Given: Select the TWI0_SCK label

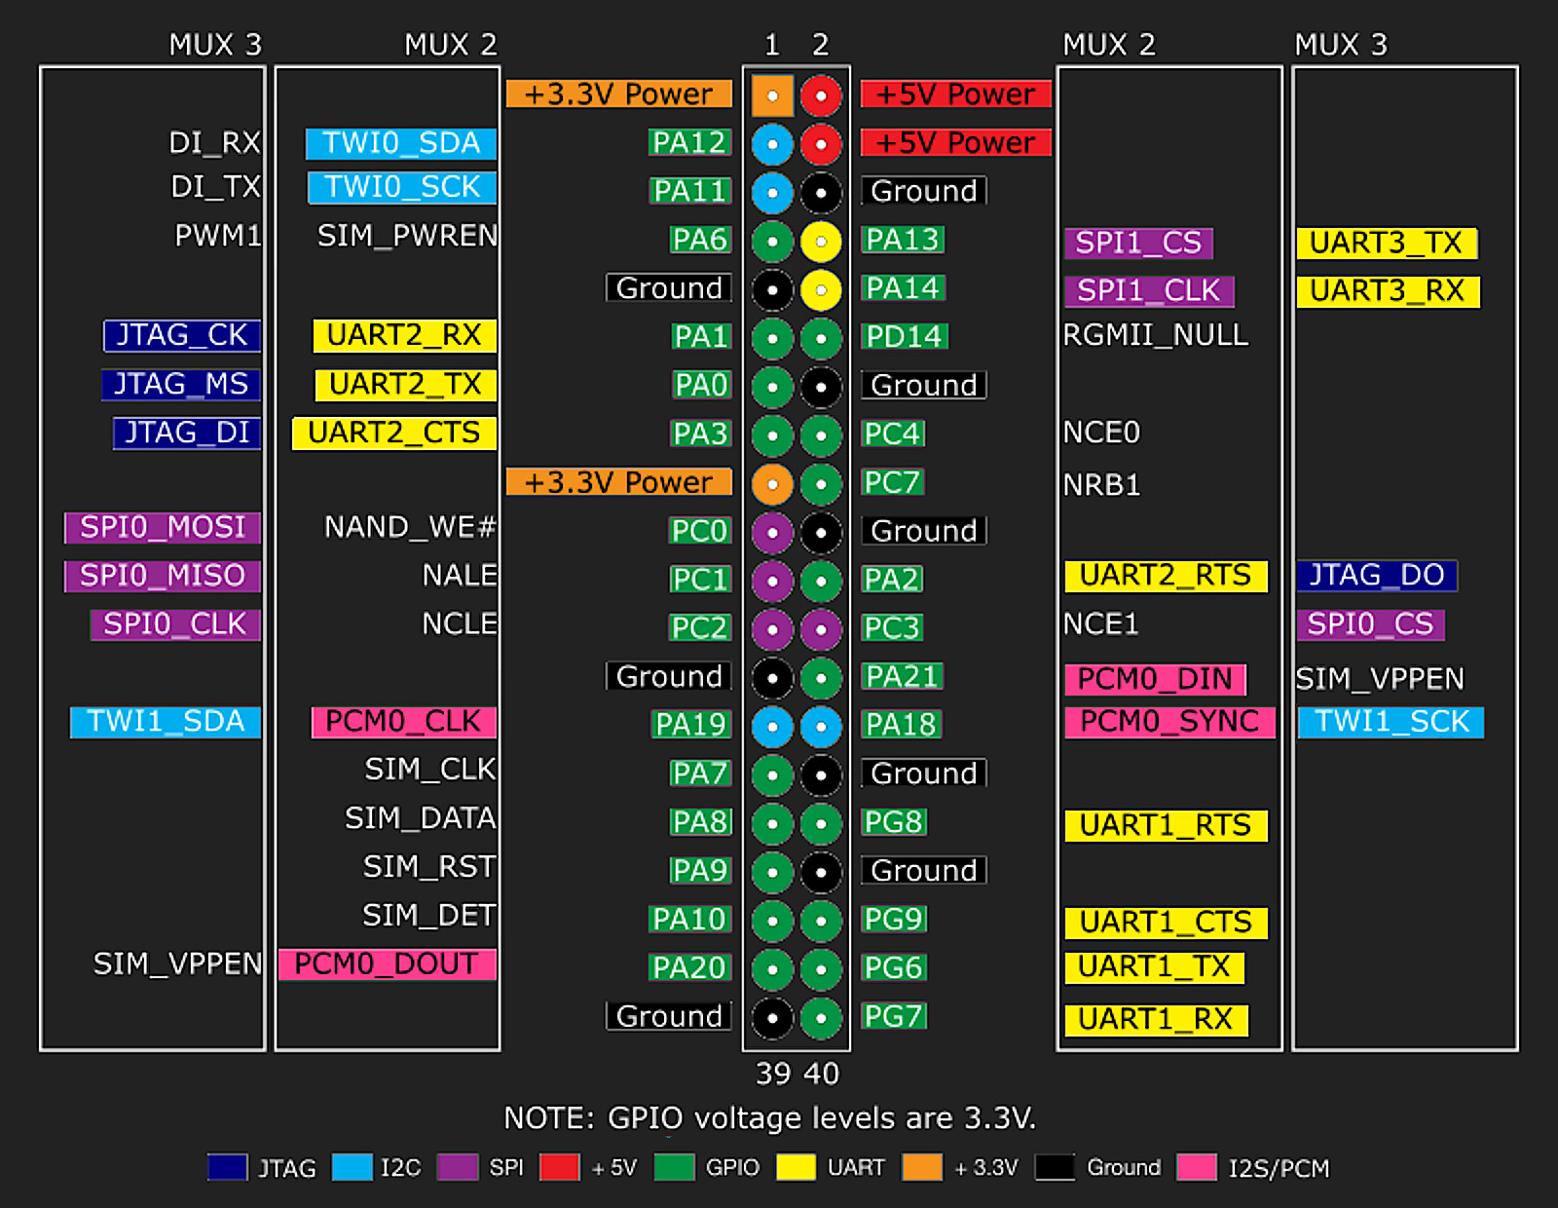Looking at the screenshot, I should click(402, 187).
